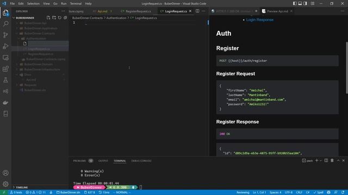
Task: Click New File icon in Explorer header
Action: click(48, 18)
